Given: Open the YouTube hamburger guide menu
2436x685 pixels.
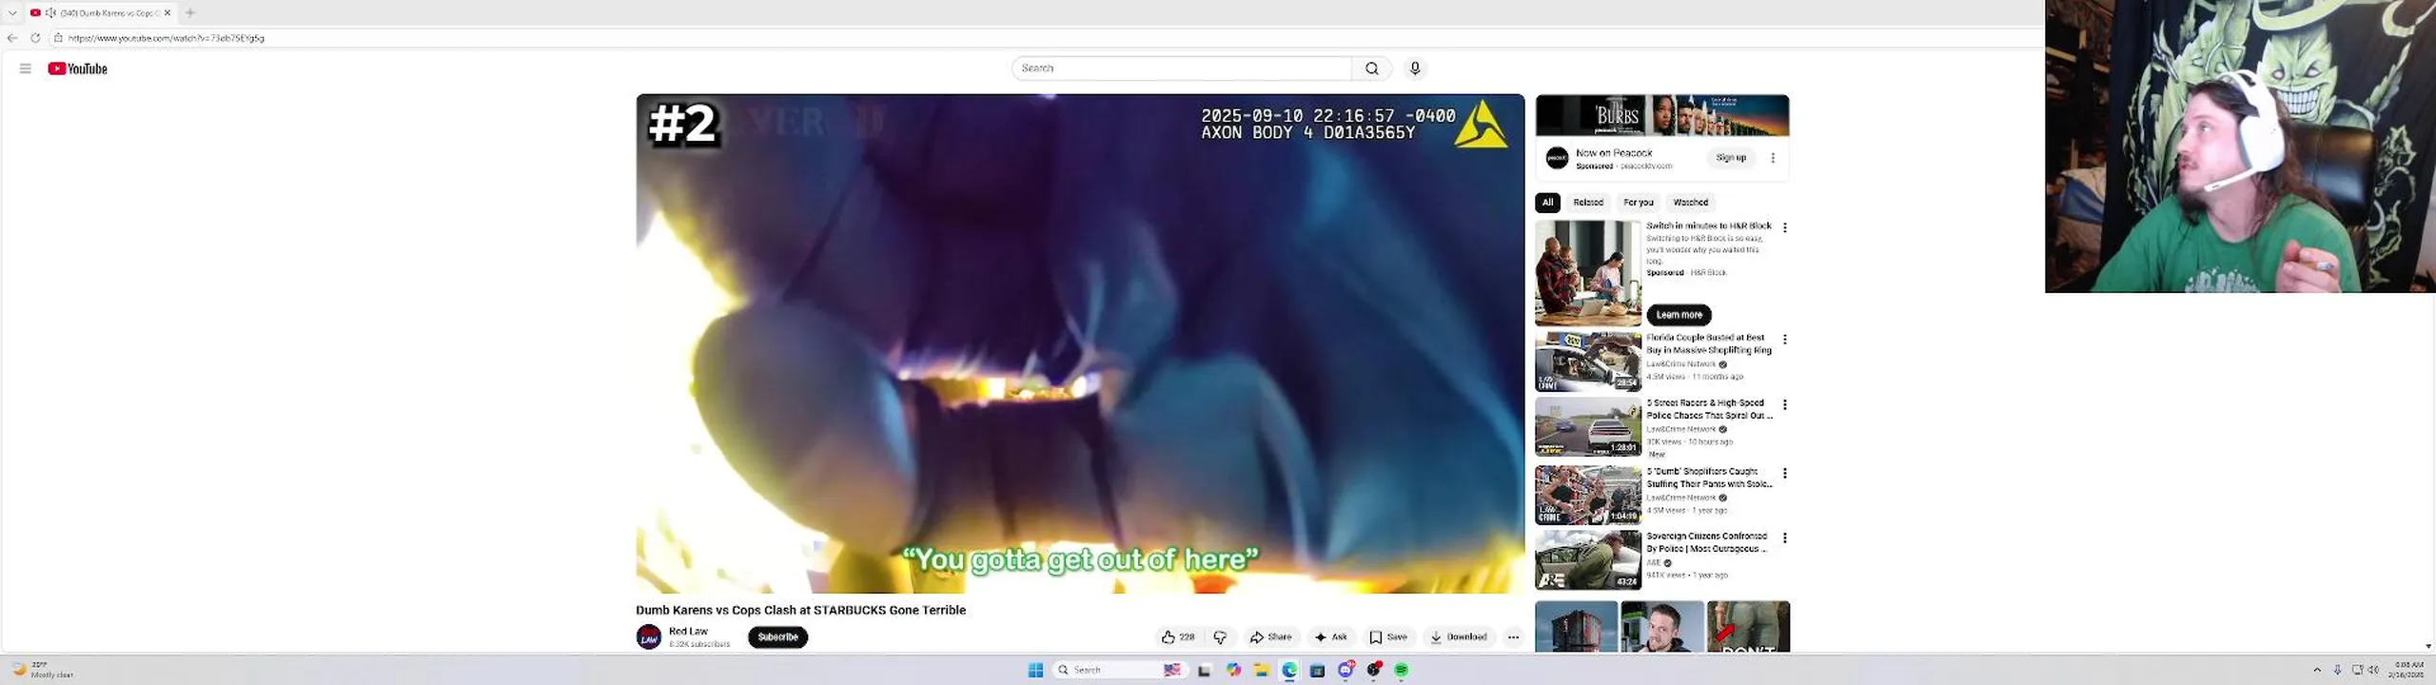Looking at the screenshot, I should 26,68.
